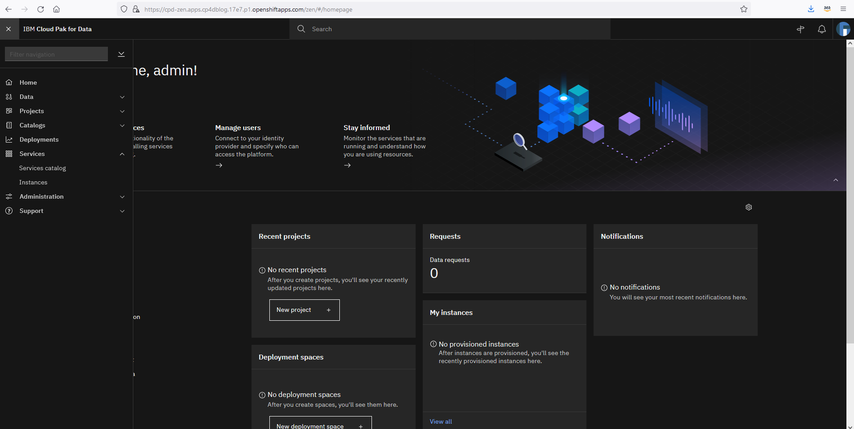Open homepage customization with the gear icon
Image resolution: width=854 pixels, height=429 pixels.
point(748,207)
